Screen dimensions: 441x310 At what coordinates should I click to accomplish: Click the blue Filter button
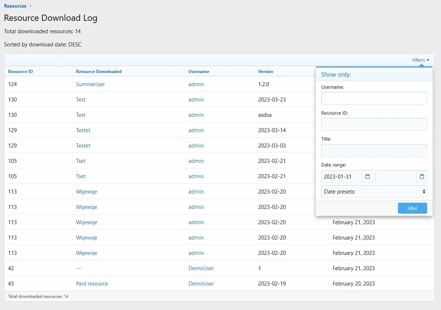(x=412, y=208)
